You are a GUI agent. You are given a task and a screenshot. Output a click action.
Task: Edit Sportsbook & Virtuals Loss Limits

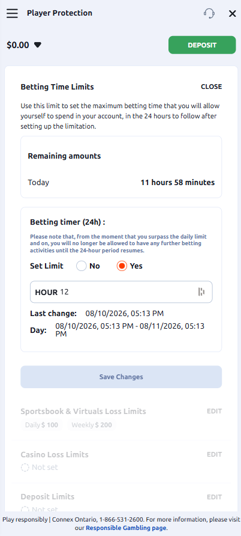pos(214,411)
